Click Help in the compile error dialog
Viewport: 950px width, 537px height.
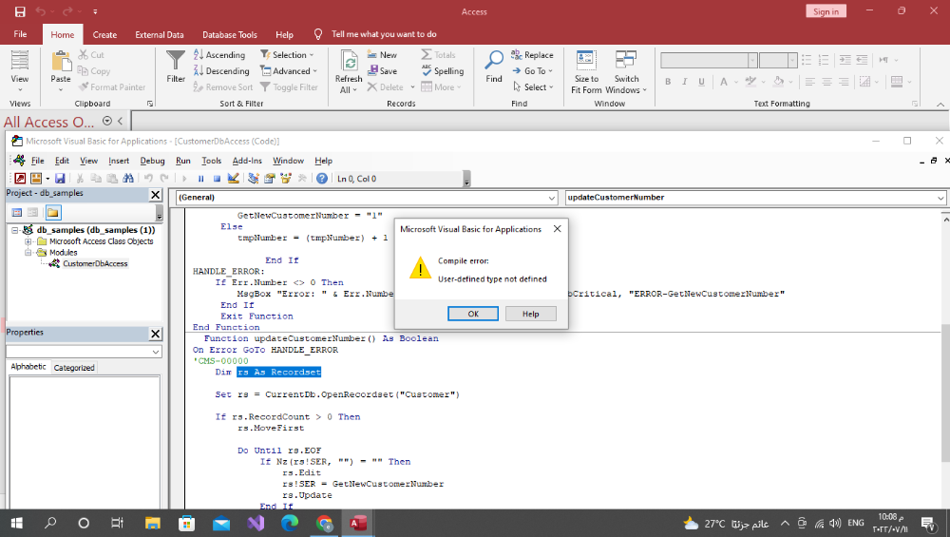pos(531,314)
